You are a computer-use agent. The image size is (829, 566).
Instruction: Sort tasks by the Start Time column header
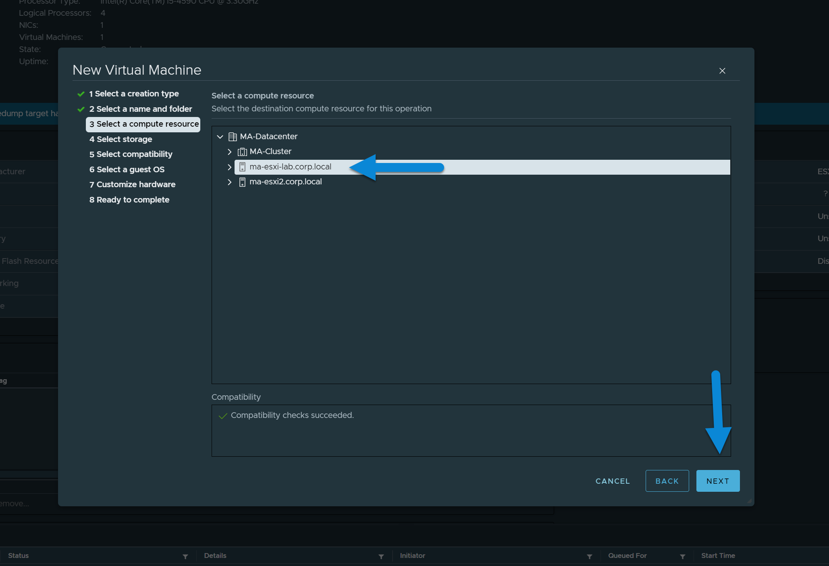(x=718, y=556)
